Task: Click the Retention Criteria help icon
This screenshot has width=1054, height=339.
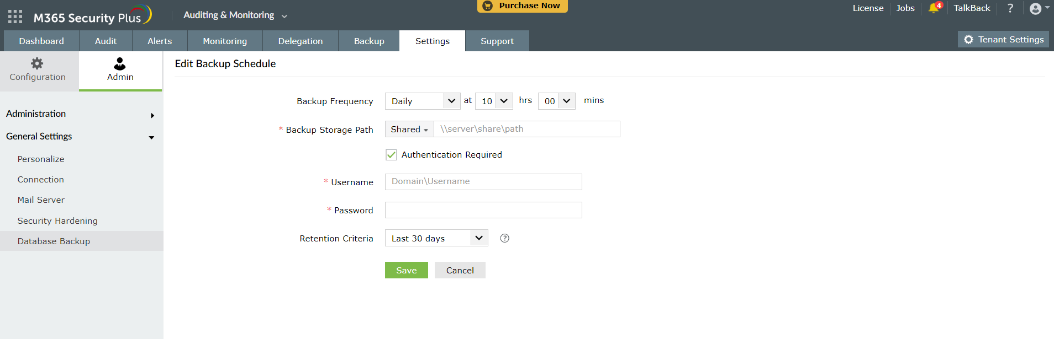Action: (x=504, y=238)
